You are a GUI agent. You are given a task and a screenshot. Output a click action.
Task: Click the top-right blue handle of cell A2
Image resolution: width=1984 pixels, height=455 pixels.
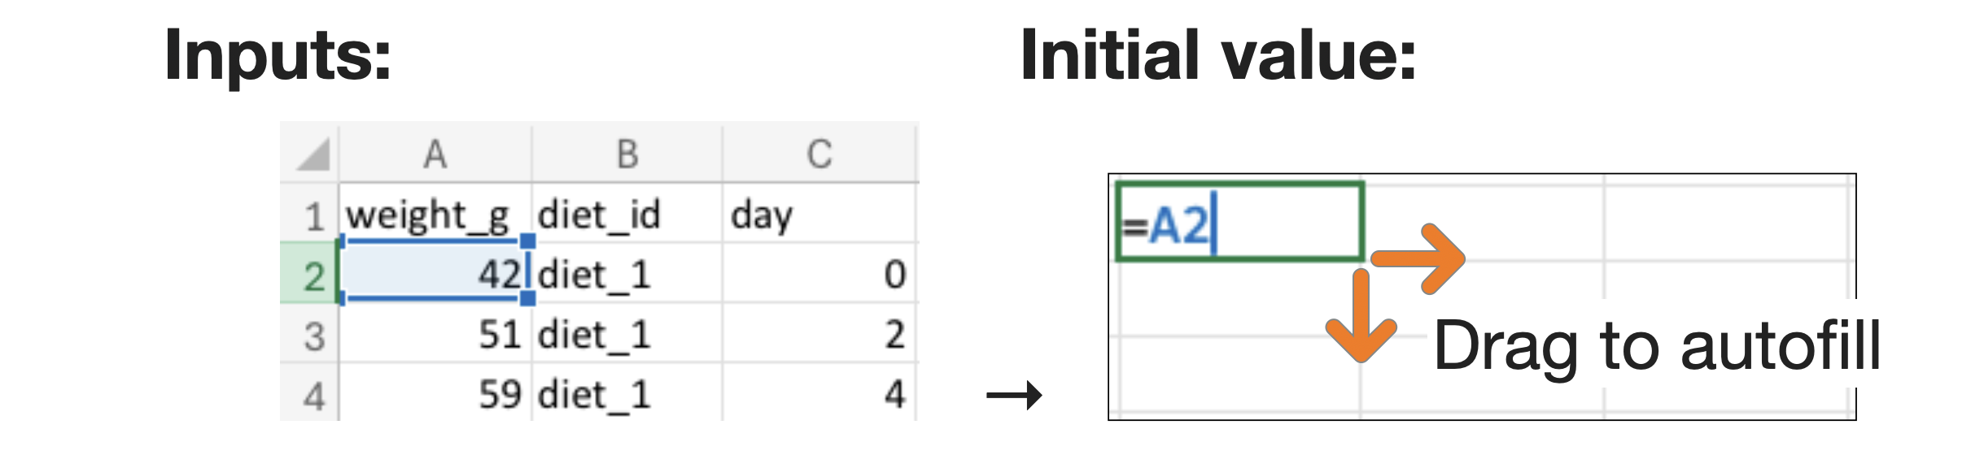pyautogui.click(x=527, y=240)
